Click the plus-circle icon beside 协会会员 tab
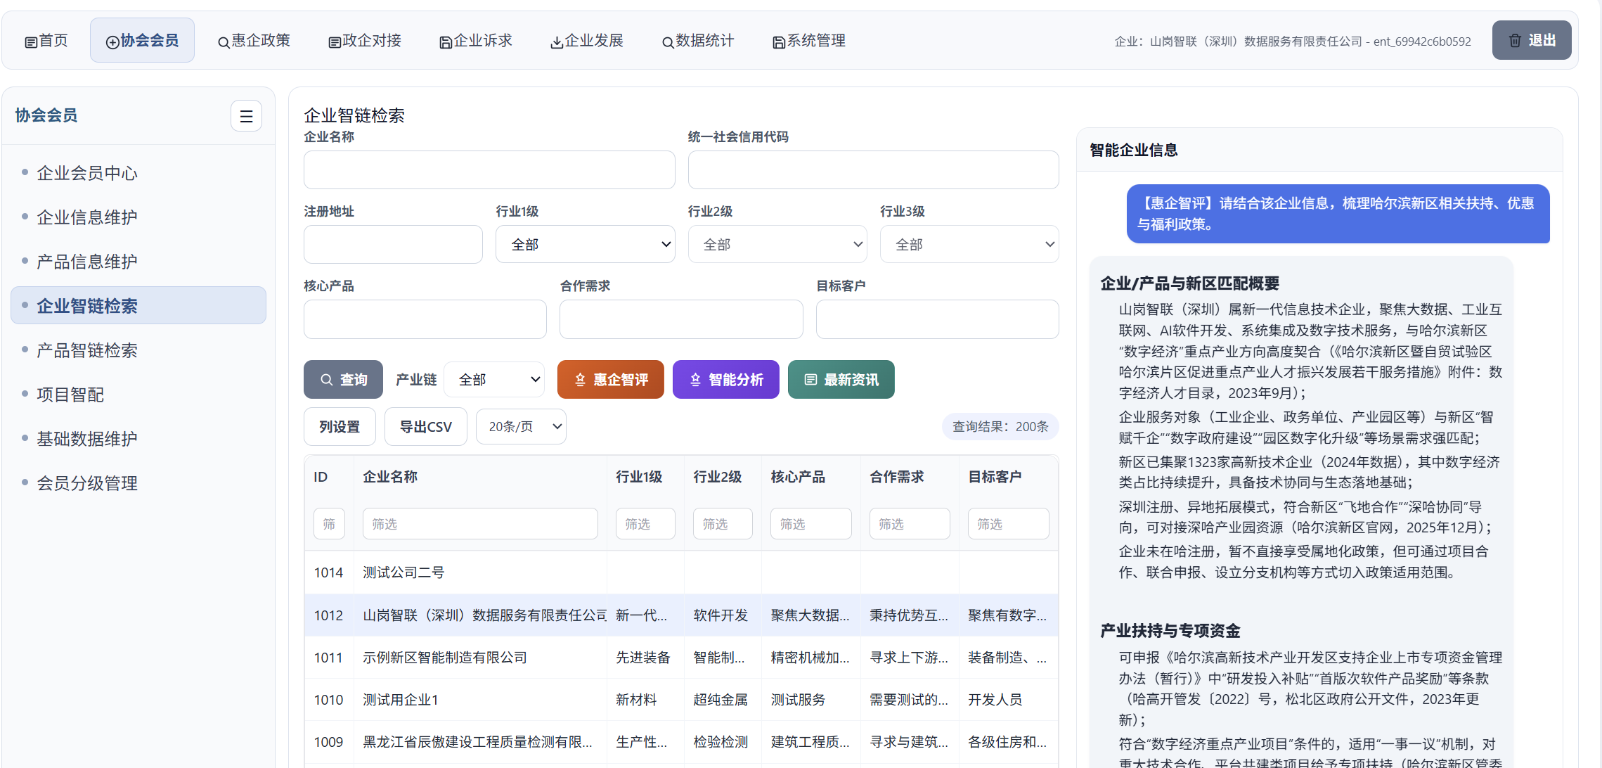The image size is (1602, 768). pos(112,42)
